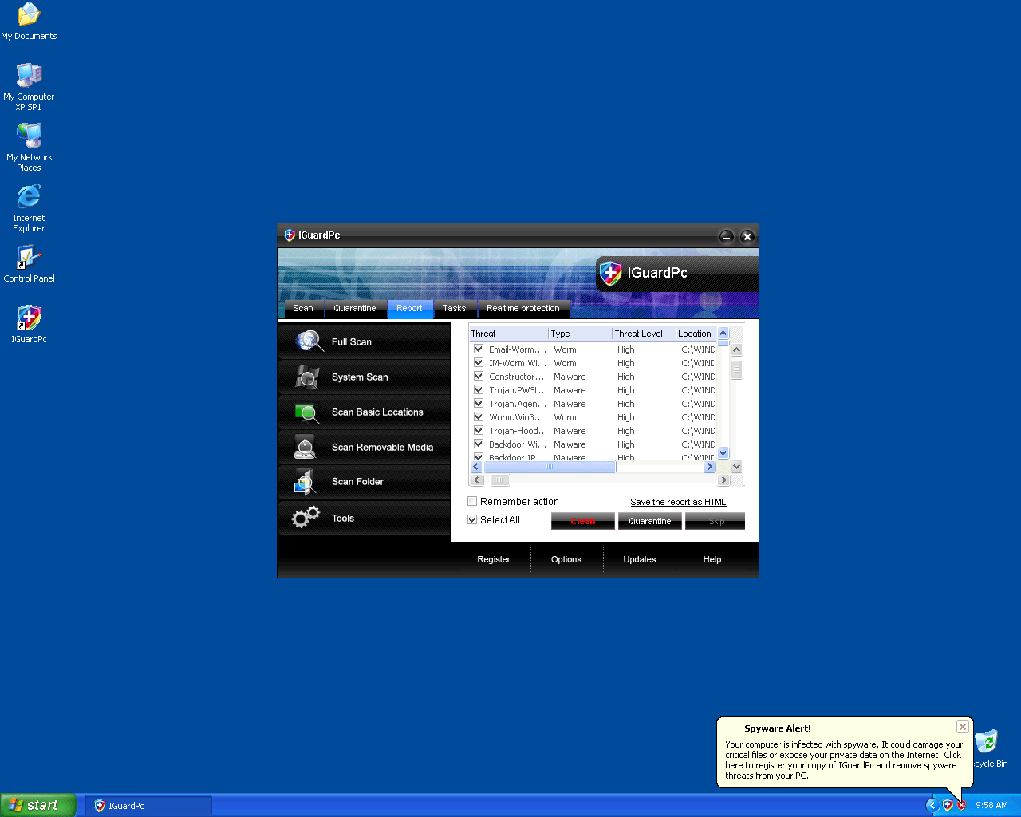Click the Tools gears icon
This screenshot has height=817, width=1021.
306,518
